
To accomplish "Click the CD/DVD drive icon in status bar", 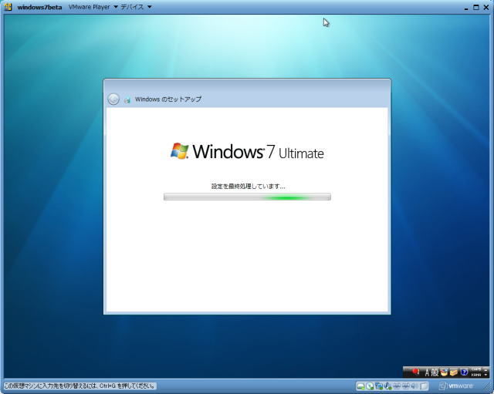I will (x=370, y=386).
